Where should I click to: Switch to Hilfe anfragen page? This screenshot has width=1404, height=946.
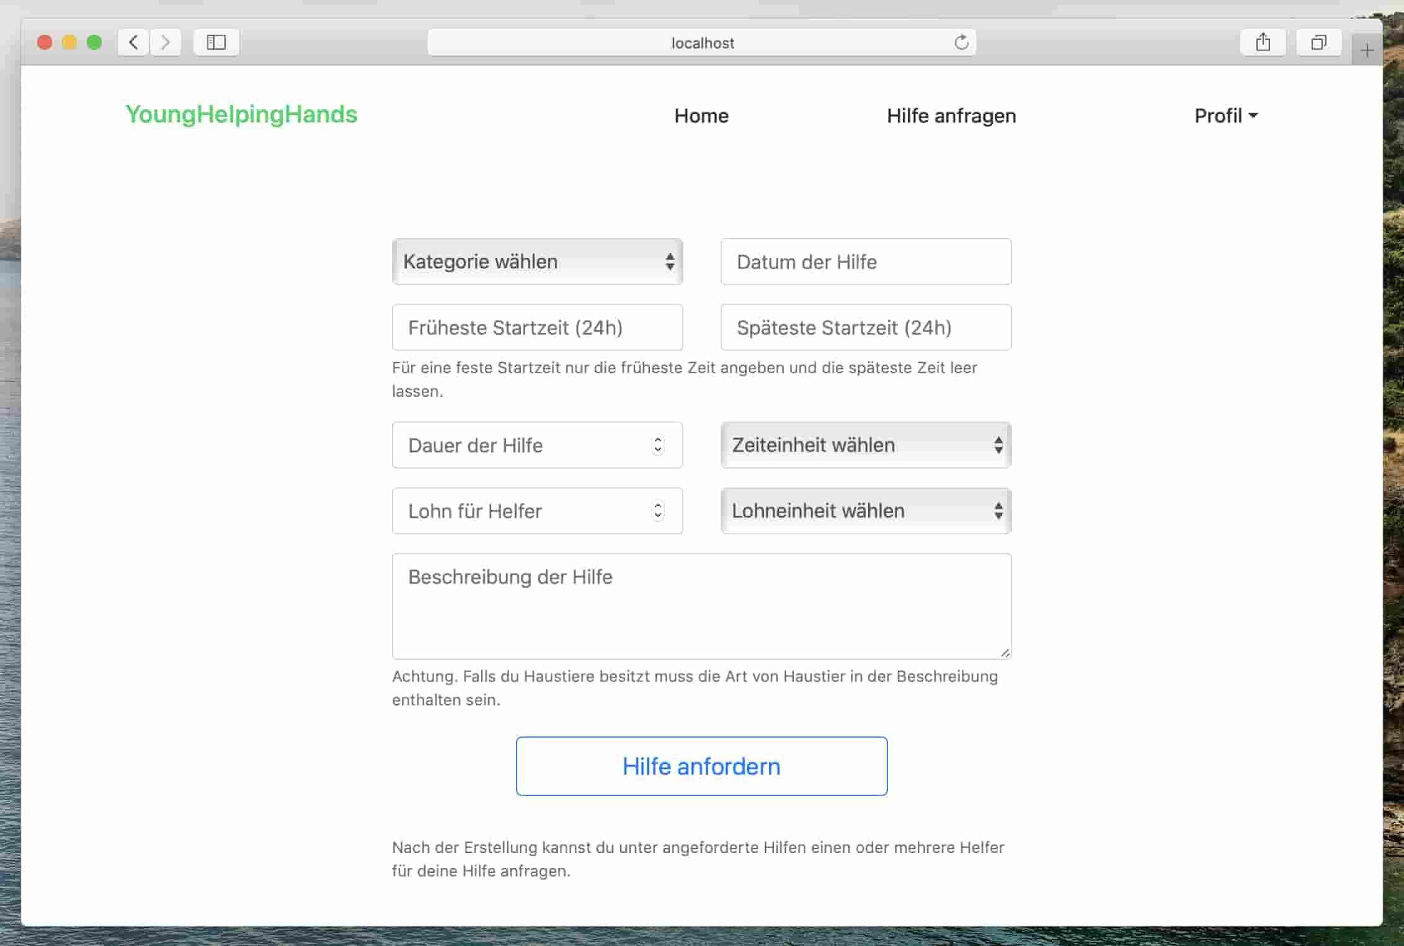point(951,116)
